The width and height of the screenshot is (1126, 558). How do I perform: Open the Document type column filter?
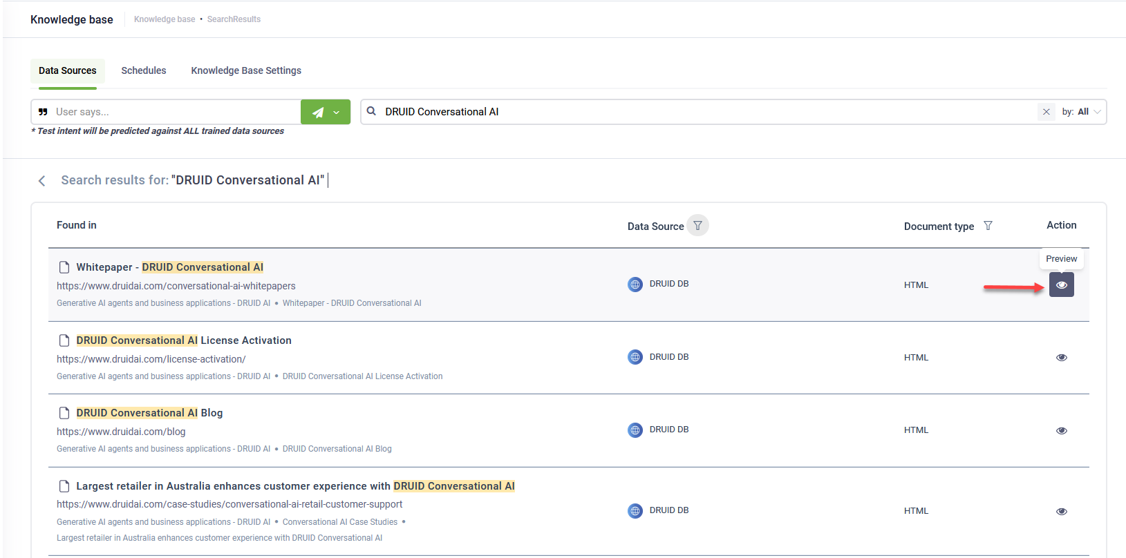pyautogui.click(x=988, y=226)
